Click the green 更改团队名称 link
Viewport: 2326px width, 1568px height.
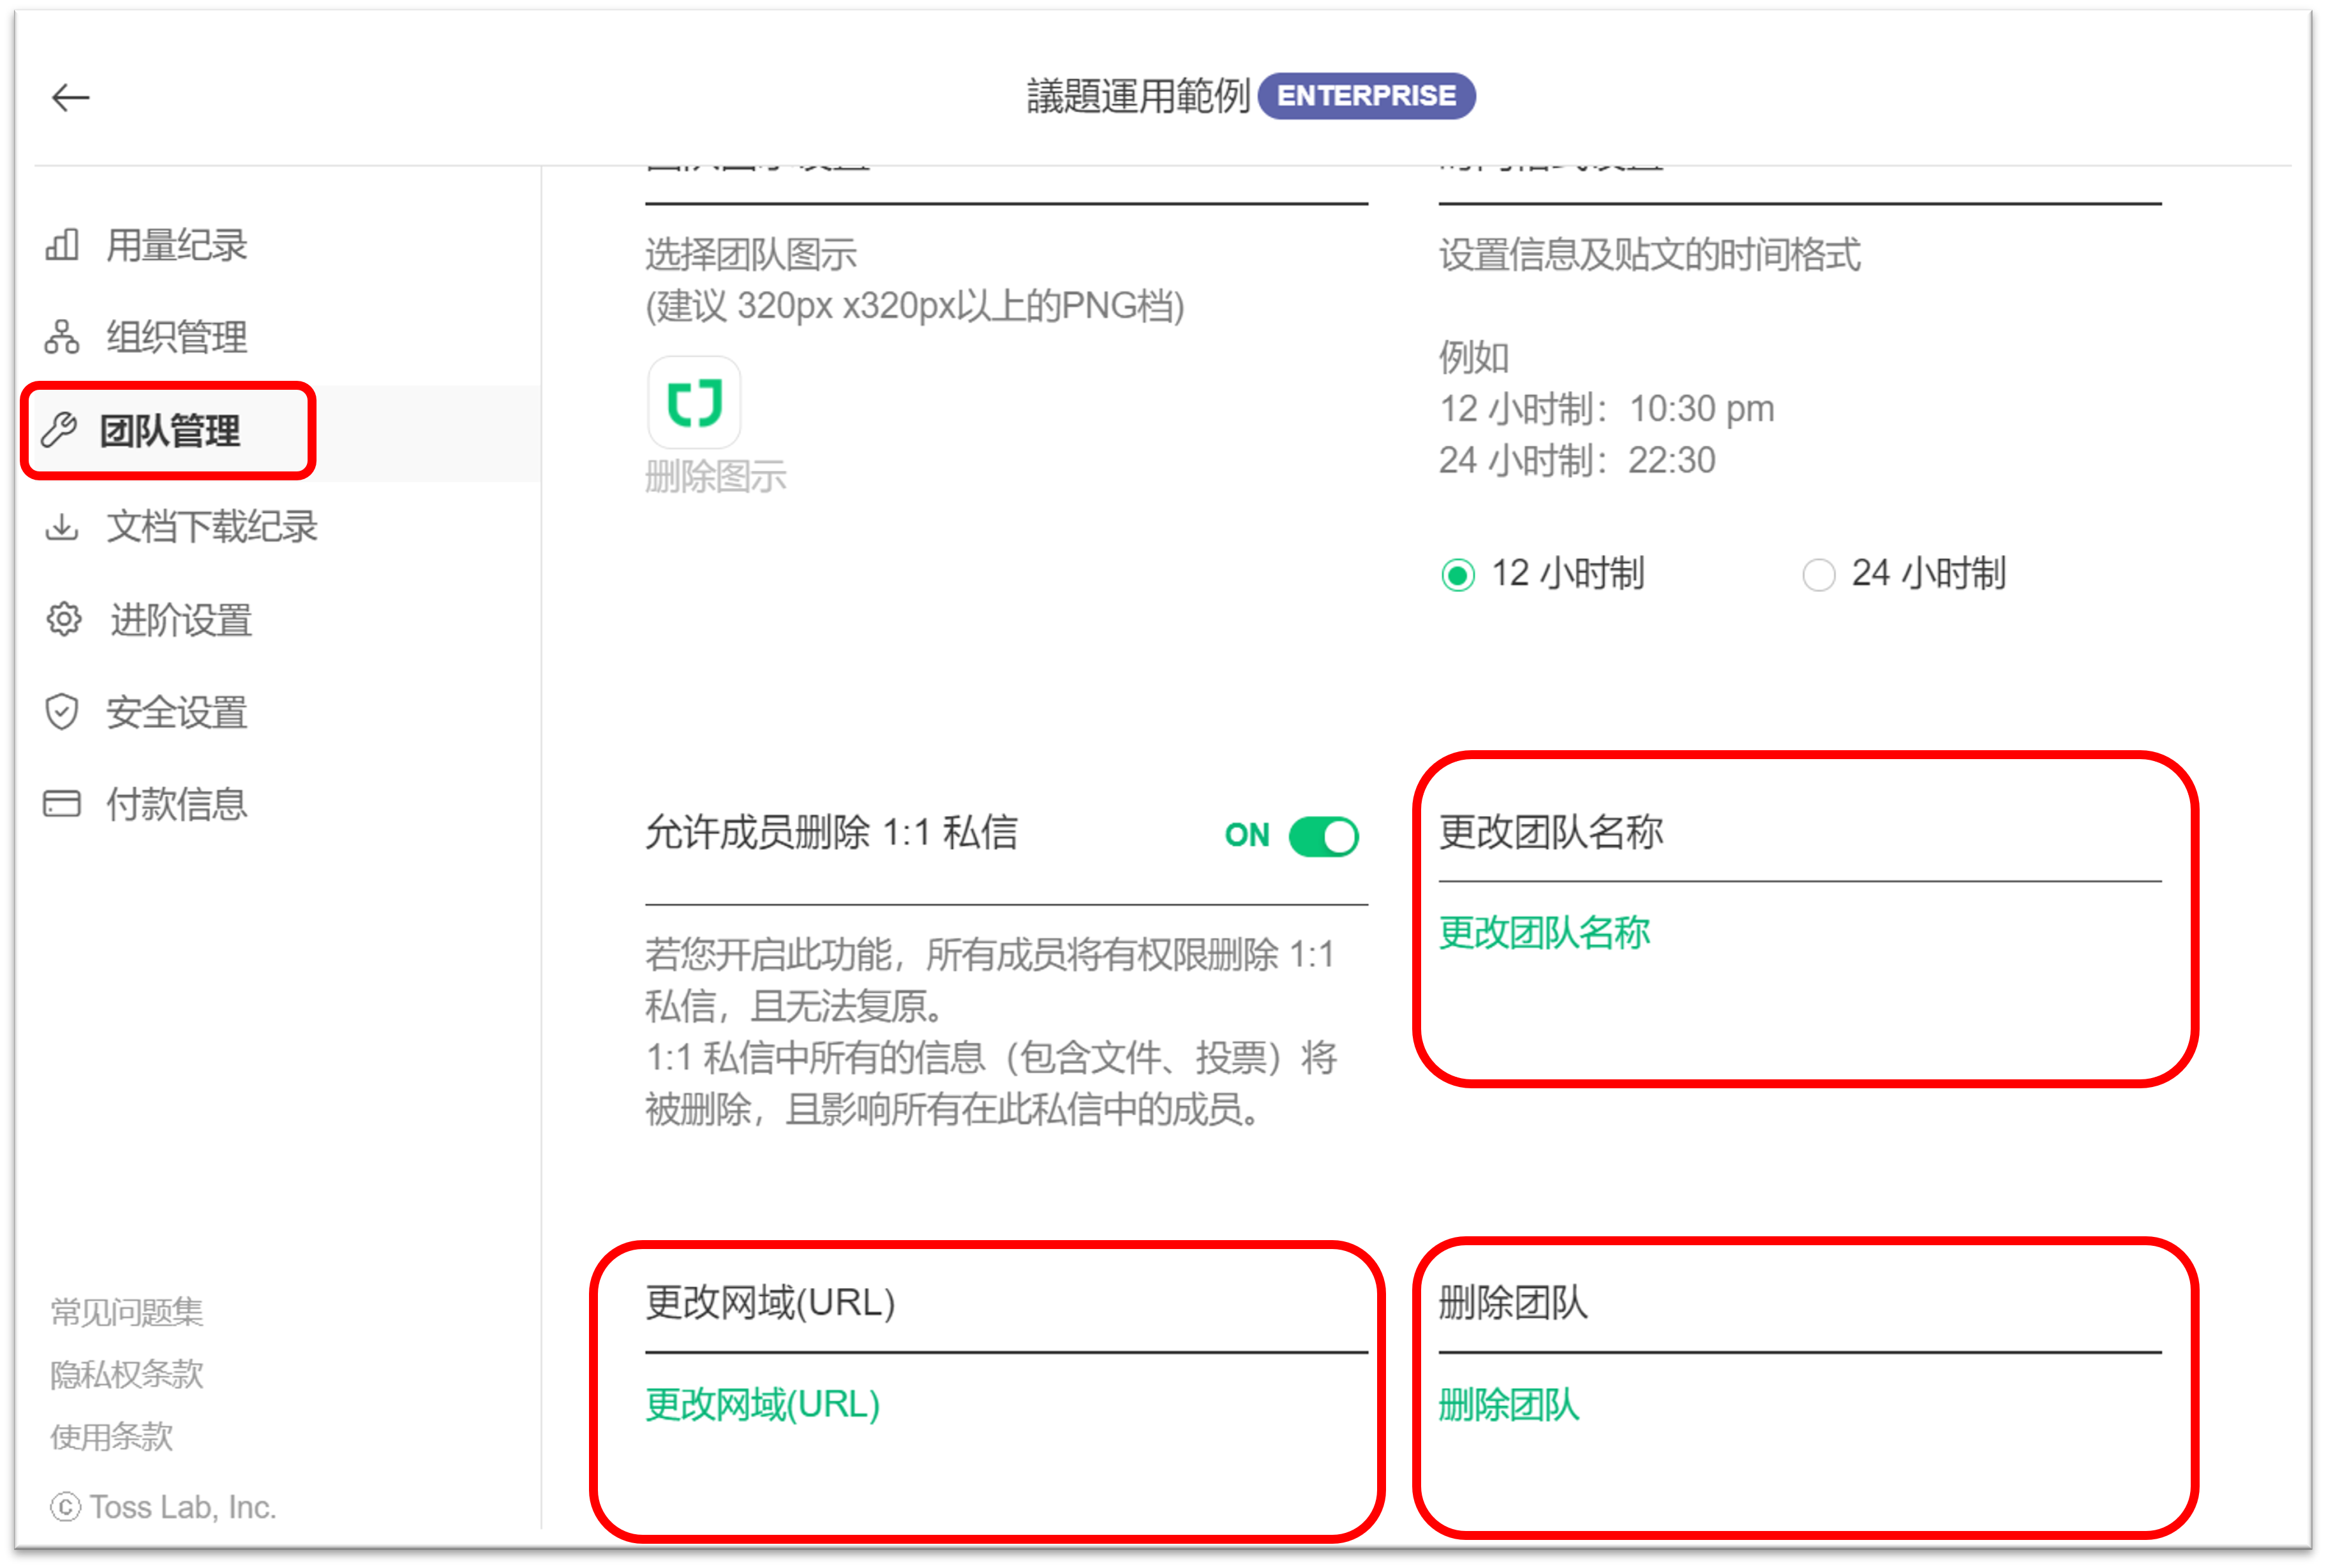[1544, 932]
